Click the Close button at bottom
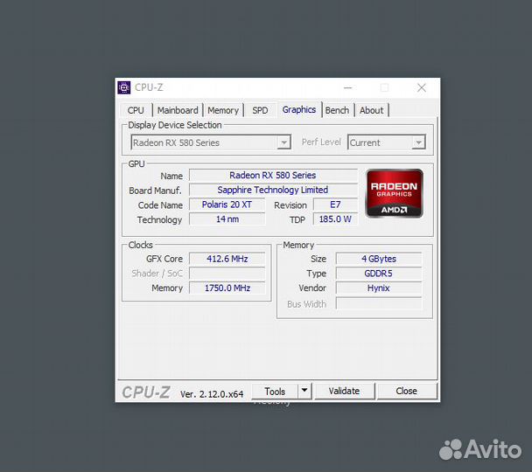Screen dimensions: 532x472 [x=406, y=391]
